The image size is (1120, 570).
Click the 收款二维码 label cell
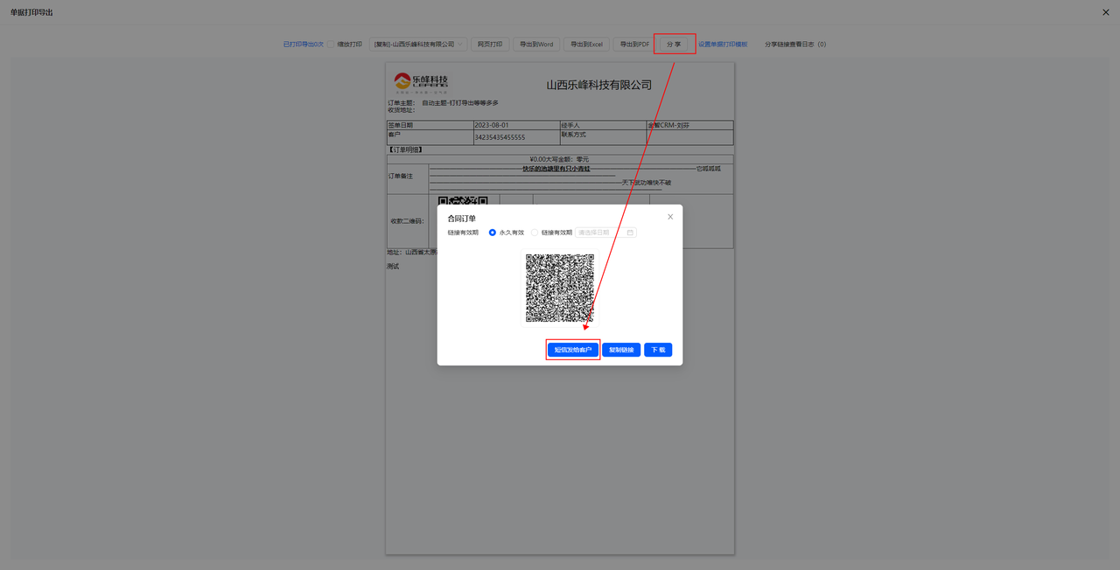click(407, 221)
